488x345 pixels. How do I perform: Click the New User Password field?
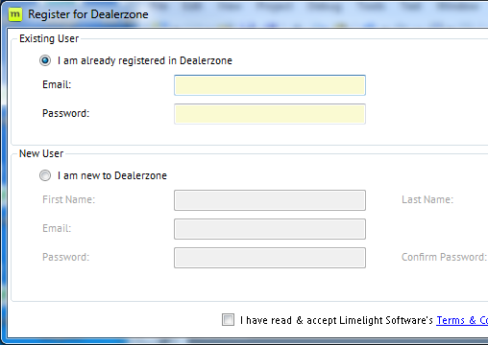point(270,258)
